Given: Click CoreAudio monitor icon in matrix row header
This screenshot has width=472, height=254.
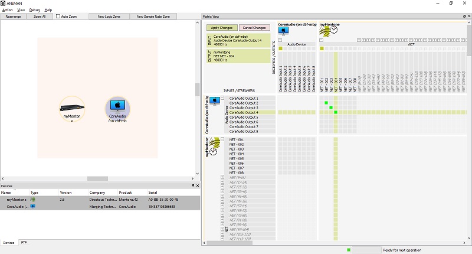Looking at the screenshot, I should tap(215, 101).
